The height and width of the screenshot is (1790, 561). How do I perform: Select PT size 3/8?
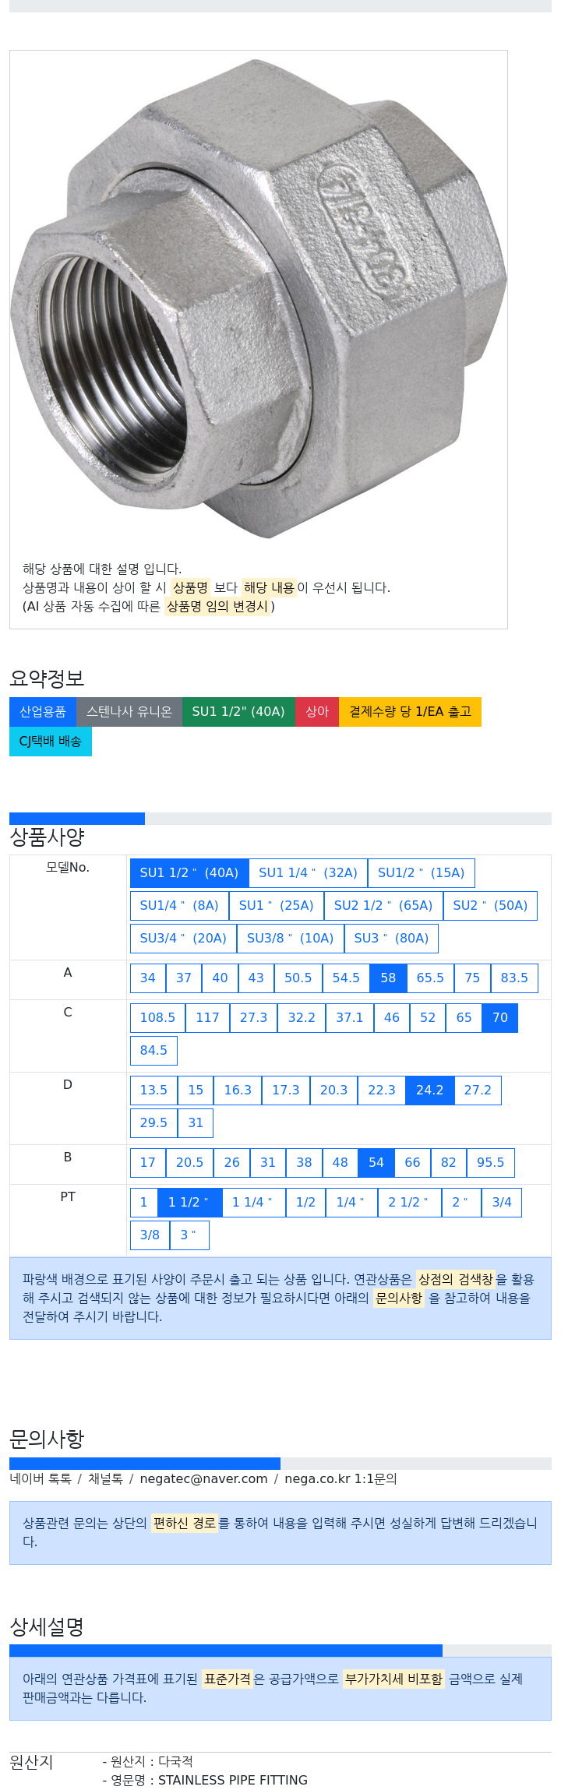click(x=150, y=1235)
